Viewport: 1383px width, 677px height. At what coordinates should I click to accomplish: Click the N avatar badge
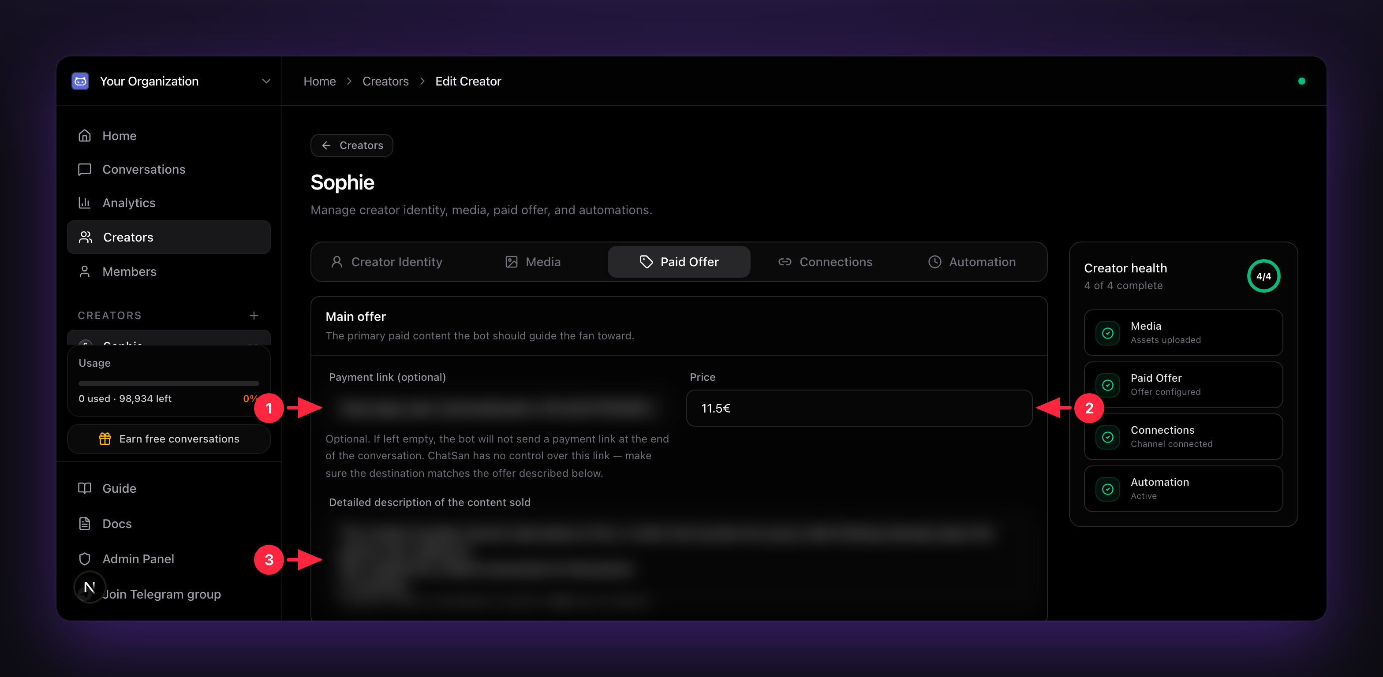pyautogui.click(x=90, y=588)
